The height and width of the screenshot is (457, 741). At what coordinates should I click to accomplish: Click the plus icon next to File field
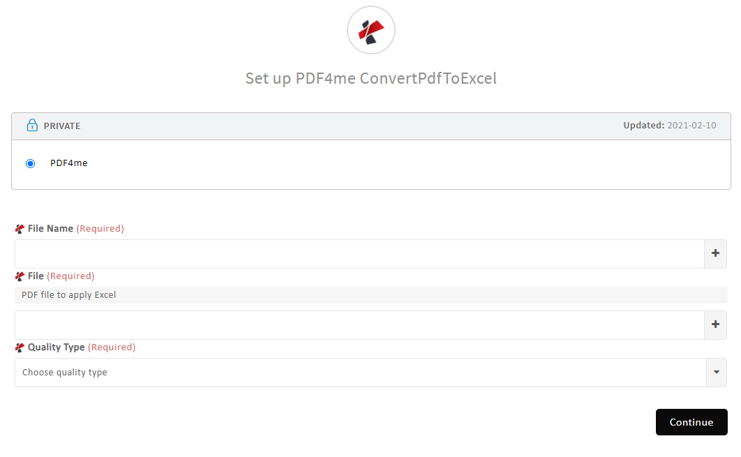tap(715, 324)
